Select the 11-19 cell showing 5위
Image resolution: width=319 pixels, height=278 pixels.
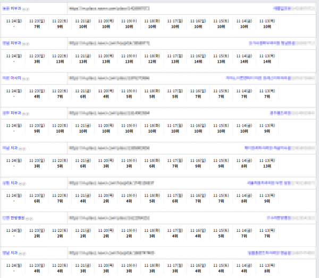click(x=129, y=93)
